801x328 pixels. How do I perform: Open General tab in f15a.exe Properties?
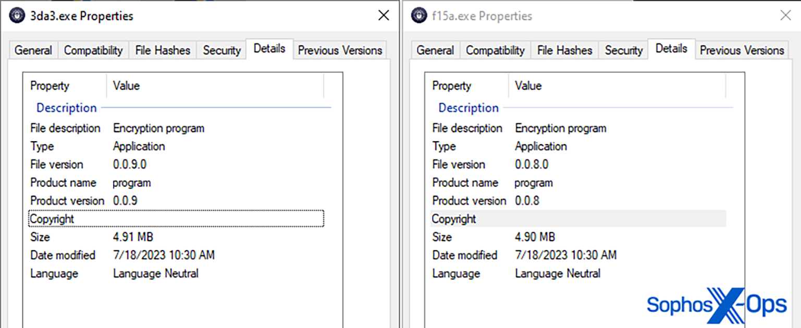coord(435,51)
